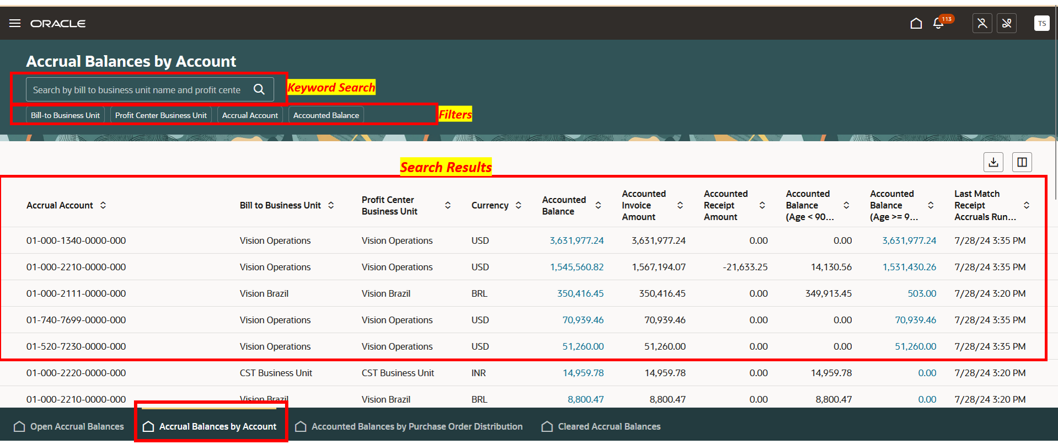Open the notifications bell

(x=938, y=23)
